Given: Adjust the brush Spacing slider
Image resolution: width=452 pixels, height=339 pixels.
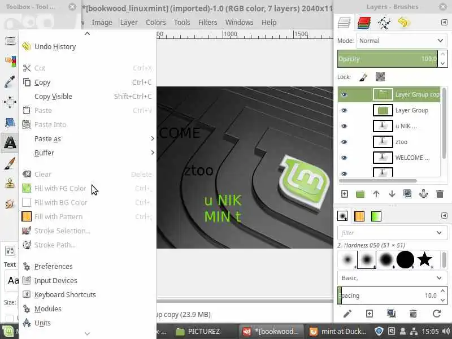Looking at the screenshot, I should (x=388, y=295).
